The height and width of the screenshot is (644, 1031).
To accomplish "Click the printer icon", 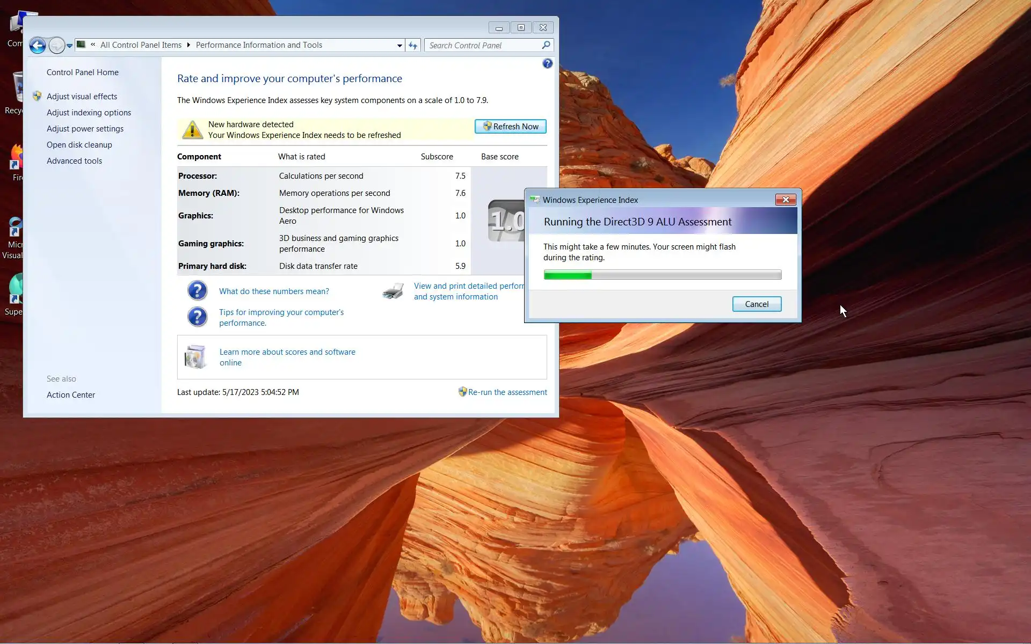I will (x=393, y=291).
